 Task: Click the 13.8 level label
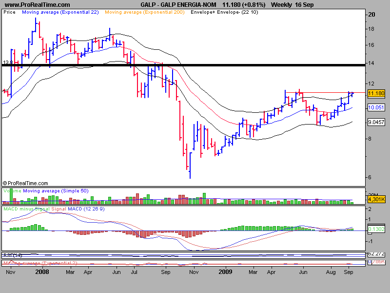point(7,63)
